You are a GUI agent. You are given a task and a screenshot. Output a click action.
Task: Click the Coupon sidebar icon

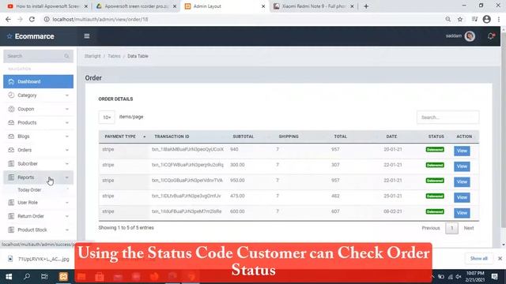coord(11,109)
